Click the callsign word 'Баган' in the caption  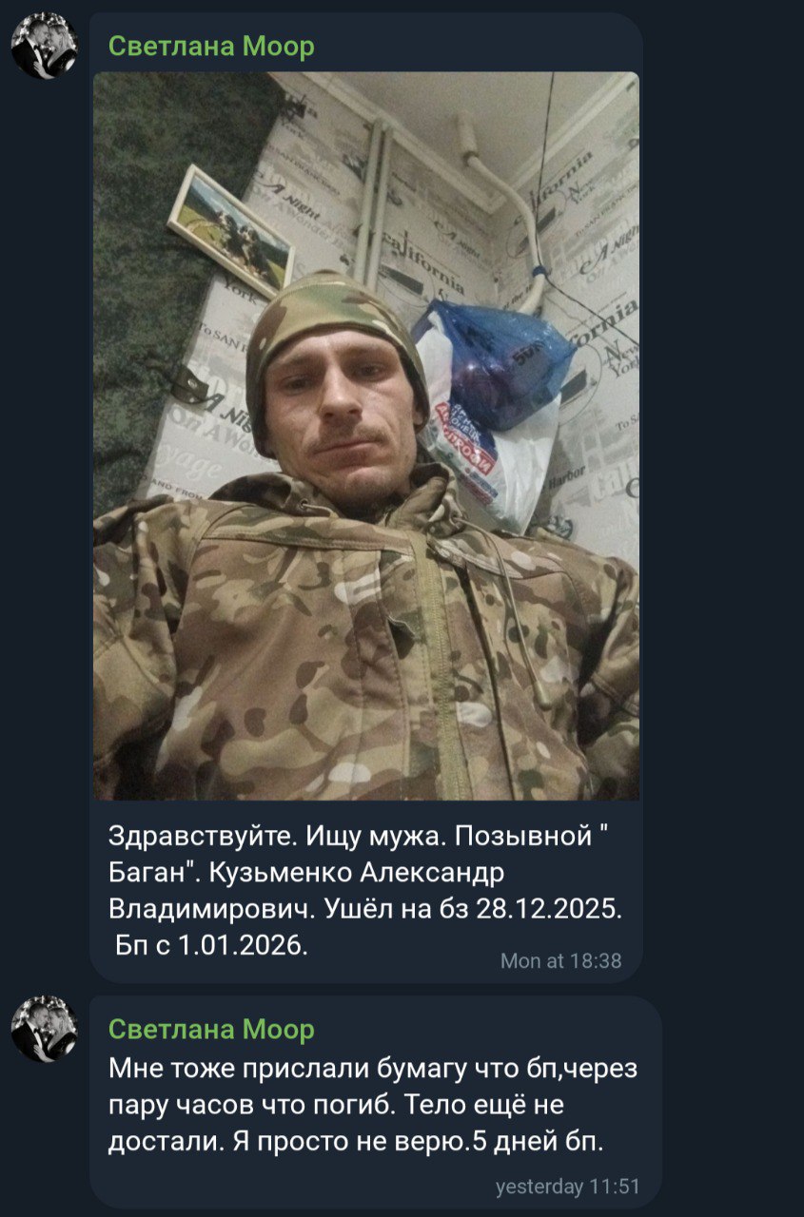(x=151, y=872)
